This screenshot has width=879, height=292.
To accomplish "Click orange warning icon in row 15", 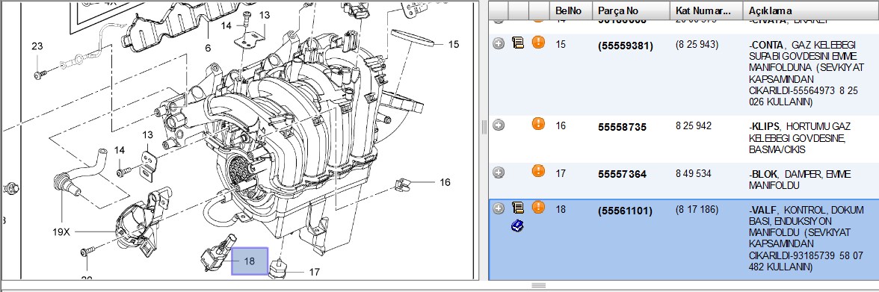I will pos(538,42).
